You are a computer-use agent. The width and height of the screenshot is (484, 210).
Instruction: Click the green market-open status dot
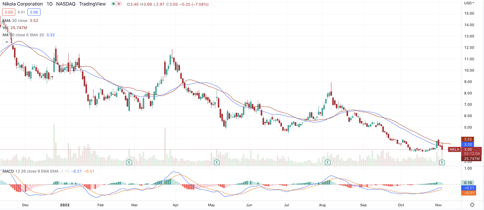coord(114,4)
